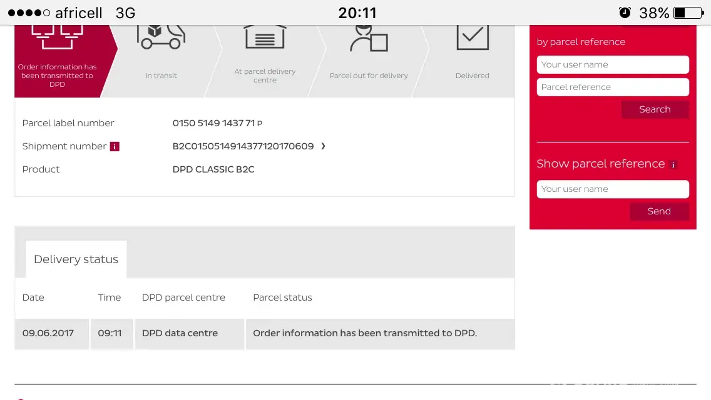Click the Show parcel reference heading
Viewport: 711px width, 400px height.
(x=600, y=164)
